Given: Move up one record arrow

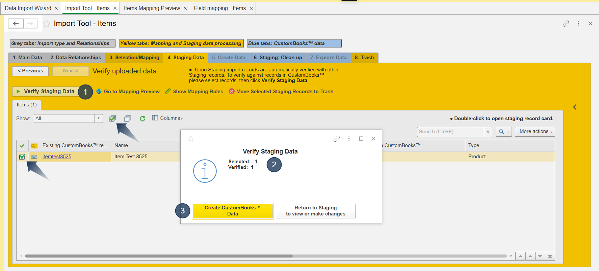Looking at the screenshot, I should pyautogui.click(x=530, y=256).
